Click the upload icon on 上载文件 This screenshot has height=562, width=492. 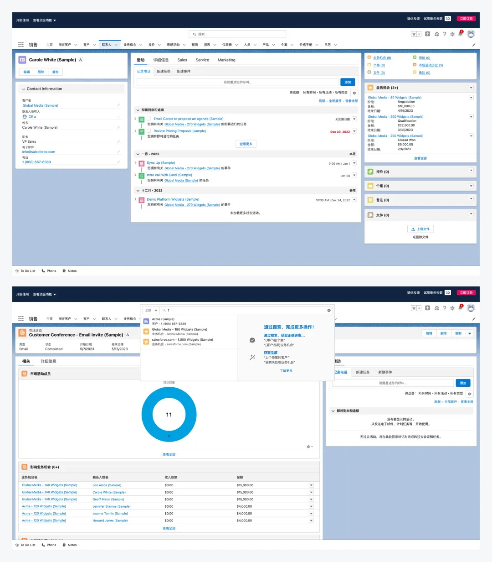pos(413,229)
